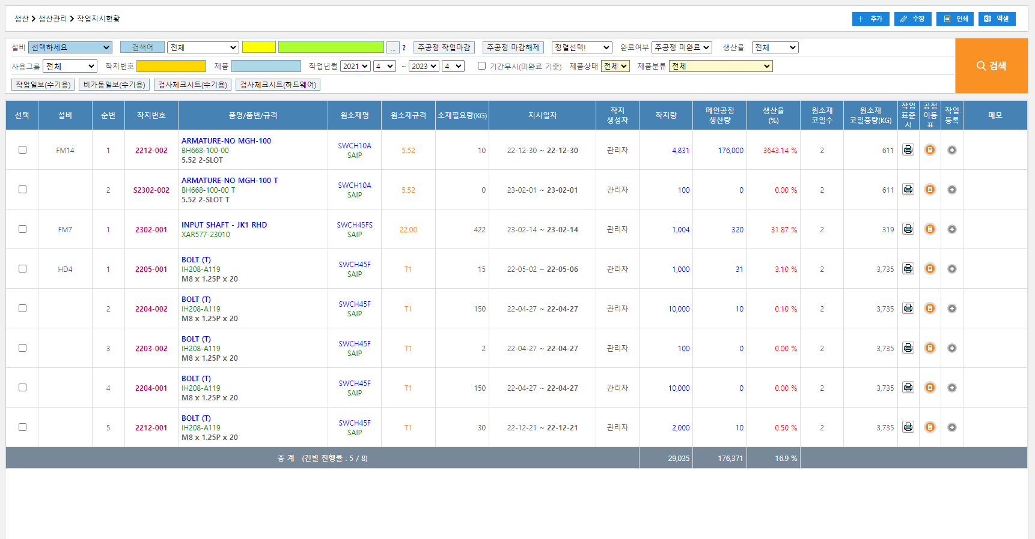Click 생산관리 in the breadcrumb path
1035x539 pixels.
53,19
